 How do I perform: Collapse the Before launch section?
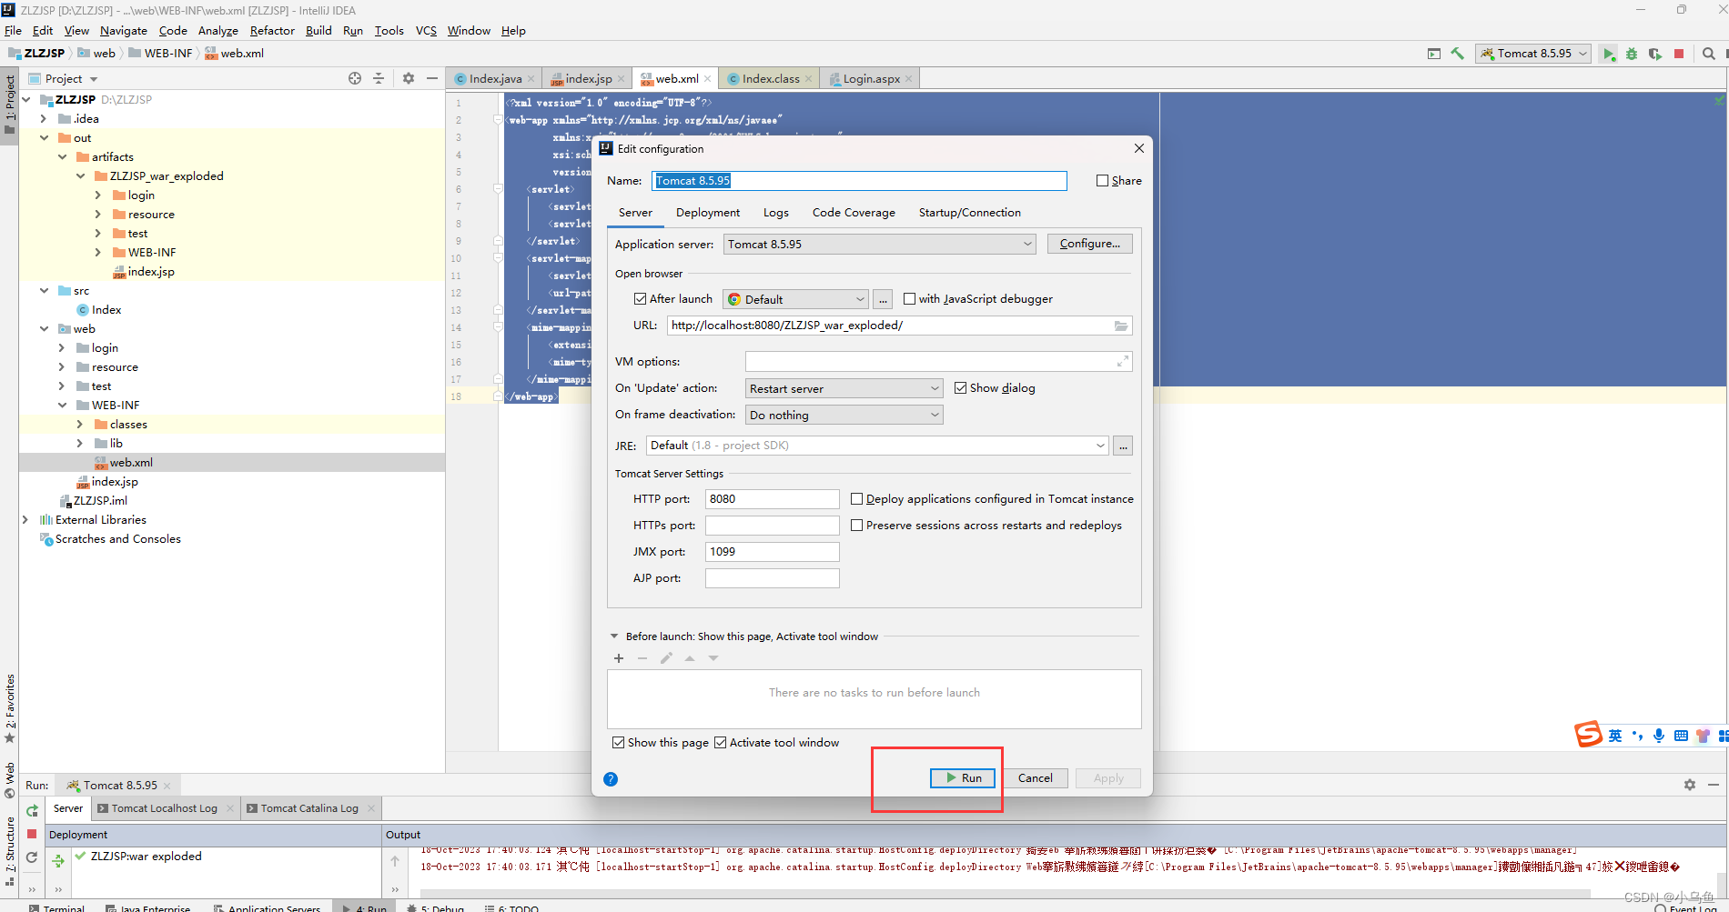[614, 636]
